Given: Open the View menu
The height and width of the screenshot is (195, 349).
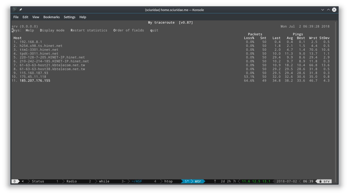Looking at the screenshot, I should click(x=36, y=17).
